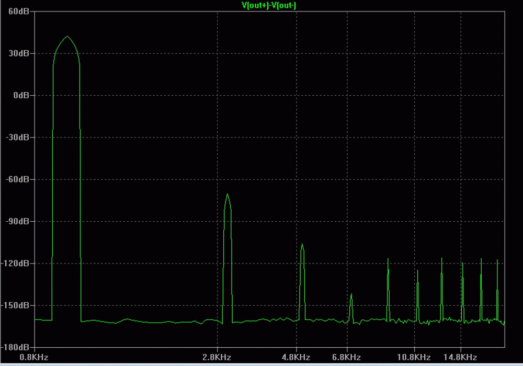The height and width of the screenshot is (366, 523).
Task: Click the V(out+)-V(out-) trace label
Action: click(x=269, y=5)
